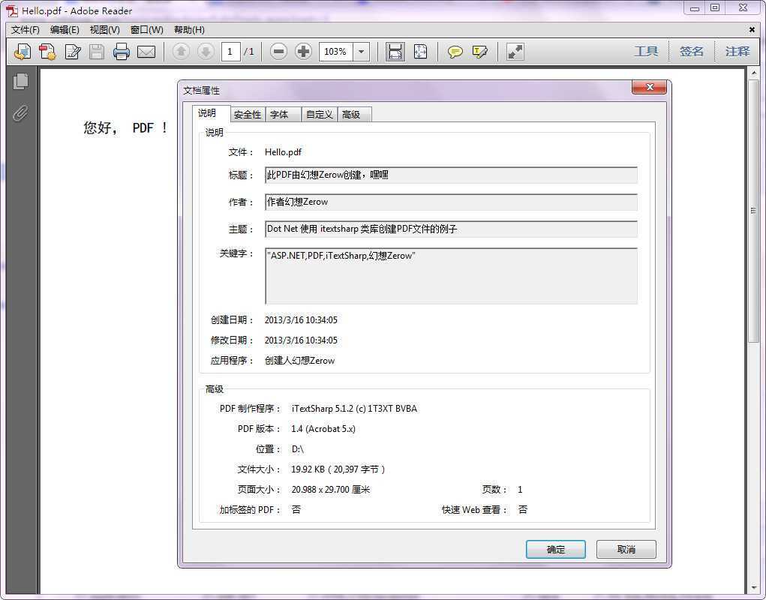Click the zoom in plus button
Viewport: 766px width, 600px height.
click(303, 51)
